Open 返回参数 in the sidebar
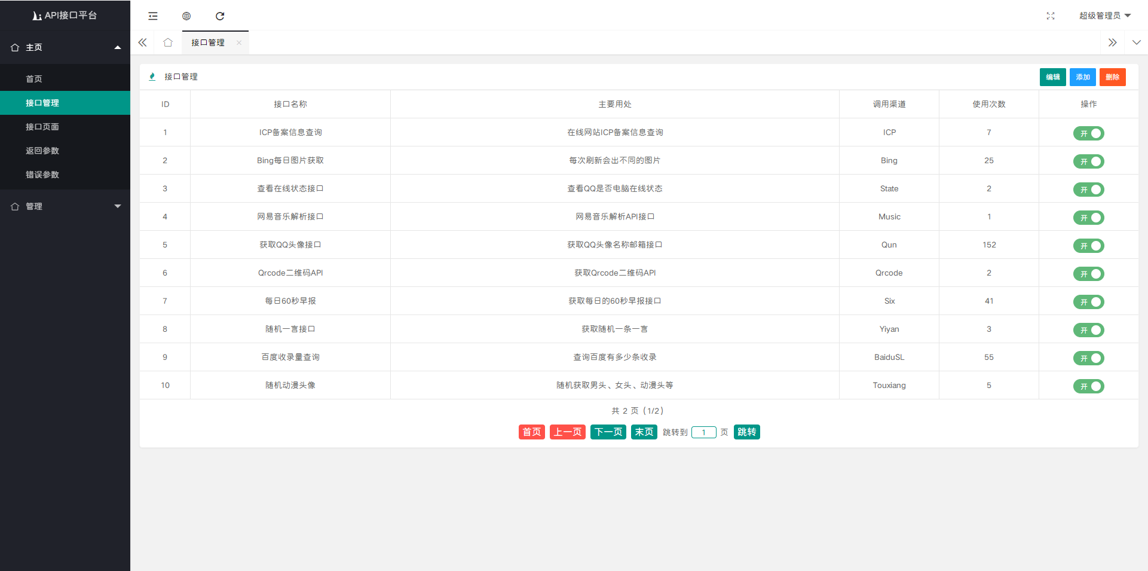Viewport: 1148px width, 571px height. 65,151
